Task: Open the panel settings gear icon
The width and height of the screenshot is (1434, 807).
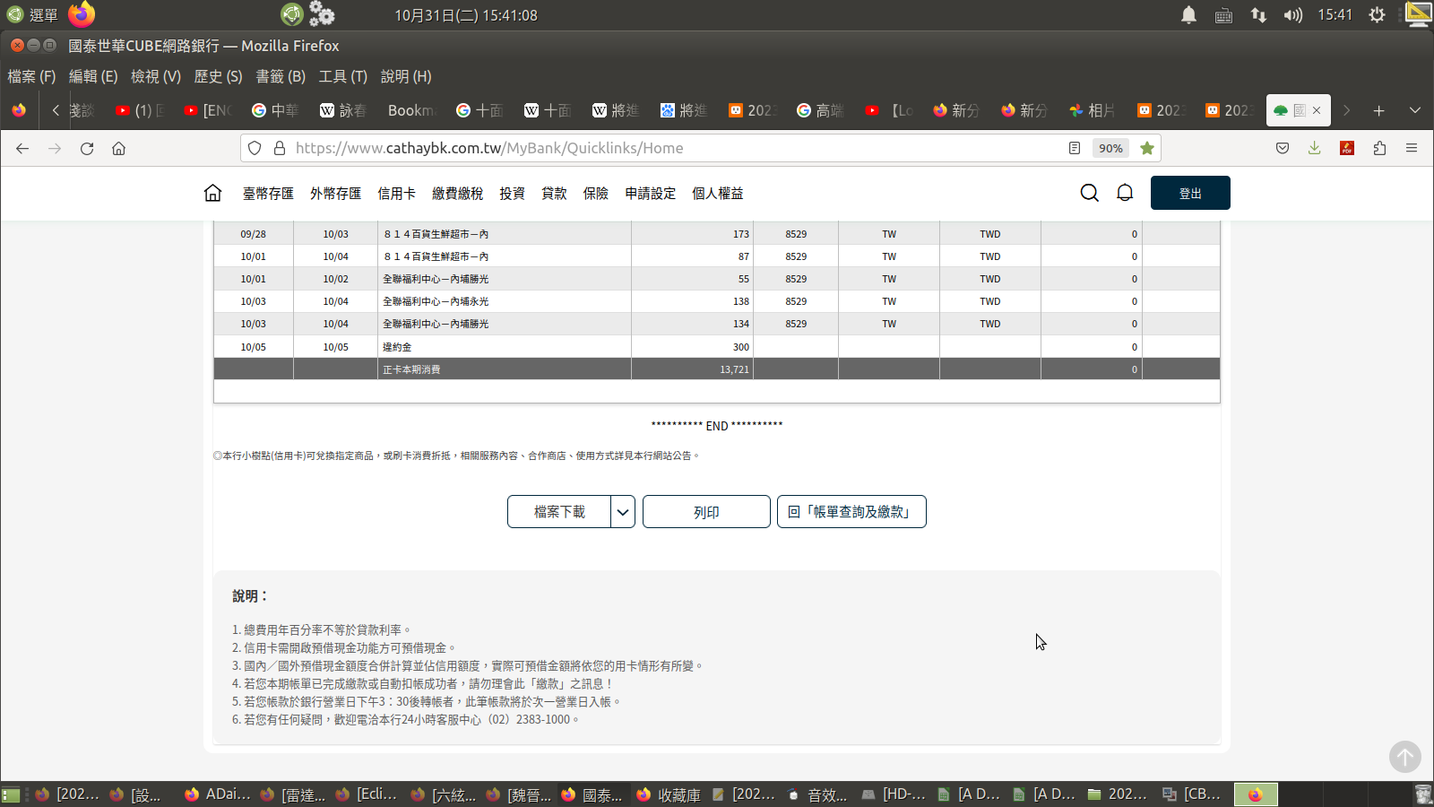Action: pyautogui.click(x=1377, y=15)
